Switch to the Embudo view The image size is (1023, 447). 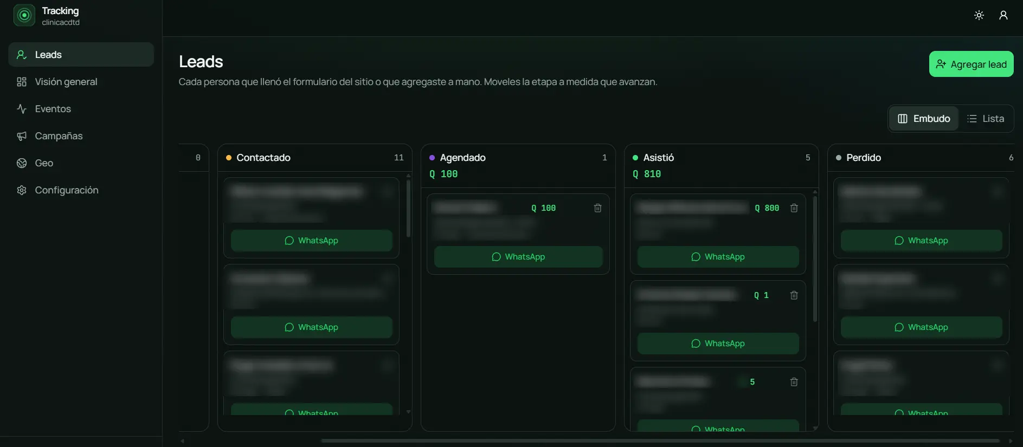[x=924, y=119]
